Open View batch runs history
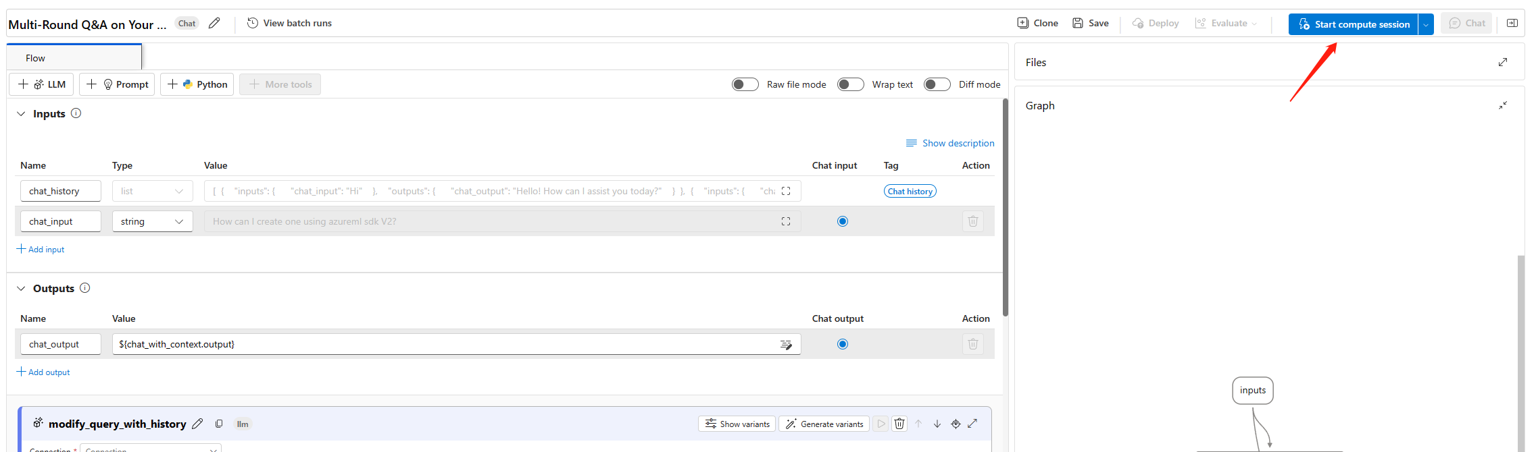This screenshot has height=452, width=1536. click(x=289, y=23)
